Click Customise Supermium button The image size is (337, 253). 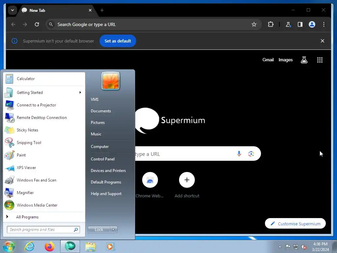(x=295, y=224)
